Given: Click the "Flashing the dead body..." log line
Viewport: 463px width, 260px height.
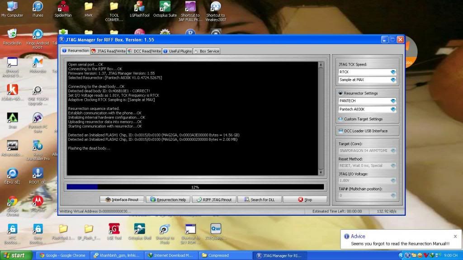Looking at the screenshot, I should [x=89, y=148].
